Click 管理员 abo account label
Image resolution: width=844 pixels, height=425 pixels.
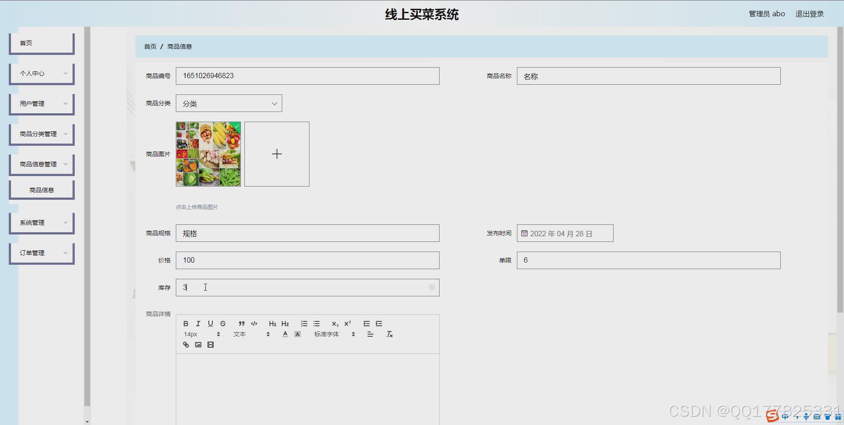point(767,14)
